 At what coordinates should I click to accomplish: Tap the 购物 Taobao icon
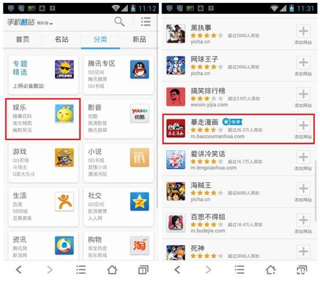(139, 246)
